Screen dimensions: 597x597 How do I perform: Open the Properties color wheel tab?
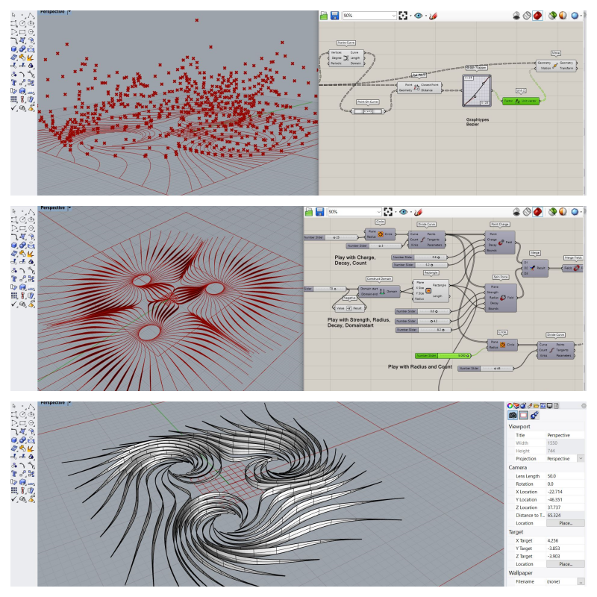(x=510, y=406)
